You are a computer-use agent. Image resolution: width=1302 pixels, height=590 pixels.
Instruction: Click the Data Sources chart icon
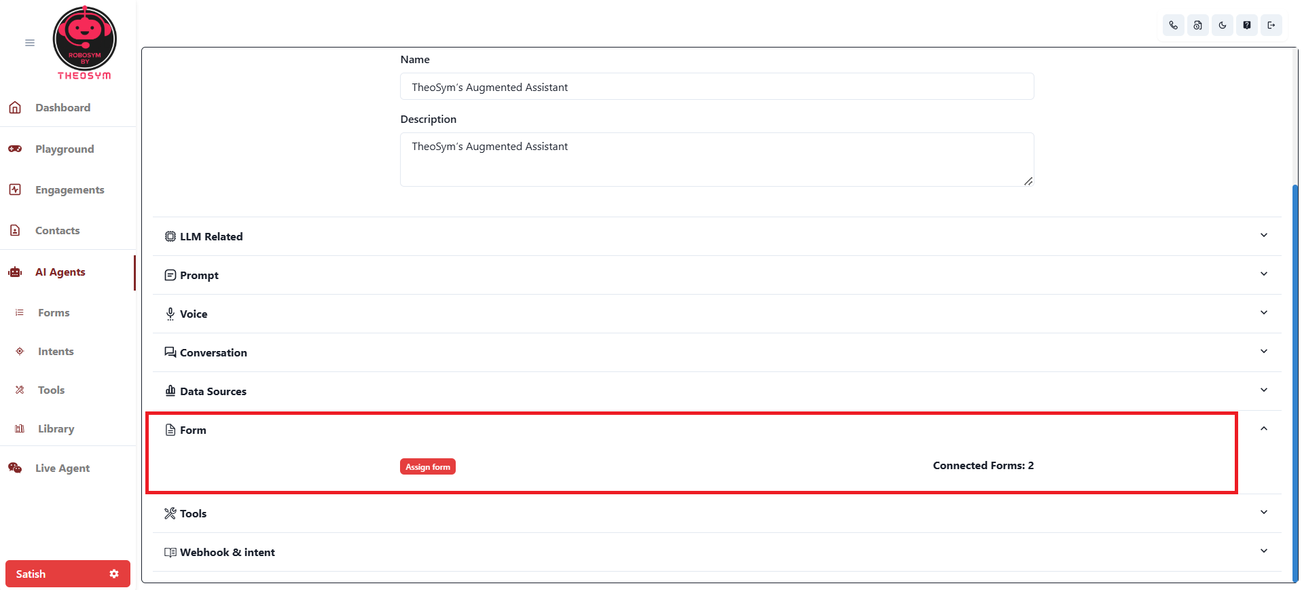(x=170, y=390)
